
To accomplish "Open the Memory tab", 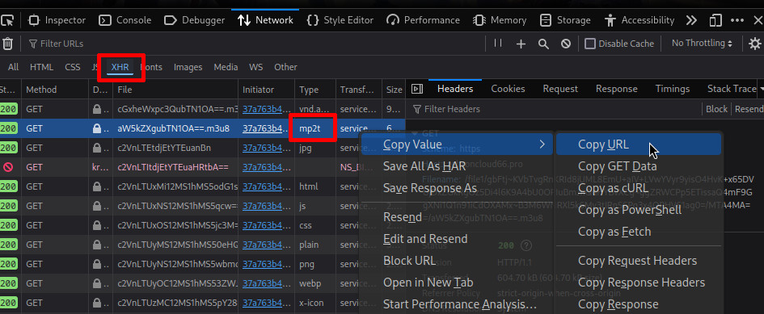I will (x=500, y=20).
